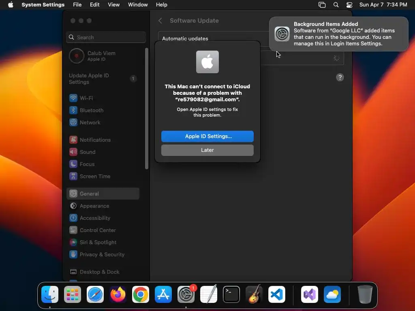Launch GarageBand from the Dock

coord(254,294)
